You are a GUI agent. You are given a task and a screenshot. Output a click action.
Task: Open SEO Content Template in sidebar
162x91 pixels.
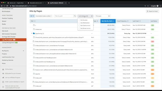coord(9,34)
